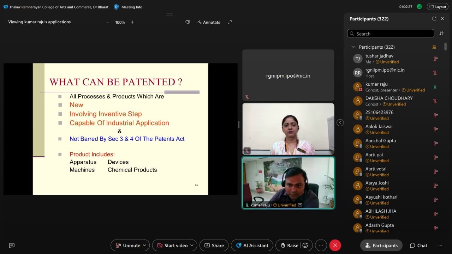Zoom out the shared content view
Screen dimensions: 452x254
coord(108,22)
